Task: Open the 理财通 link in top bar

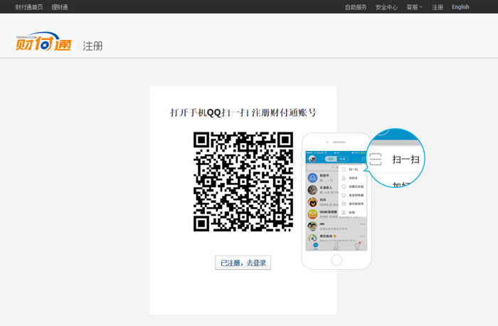Action: click(60, 7)
